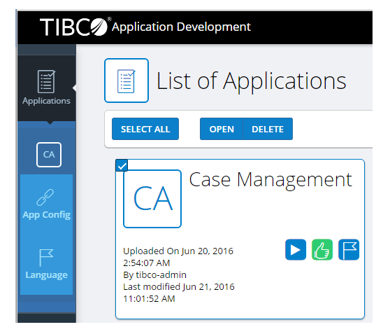Click the OPEN button
The height and width of the screenshot is (327, 383).
pos(222,129)
